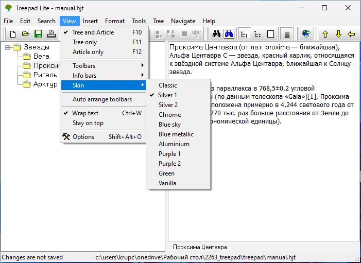Select the Вега tree node
Image resolution: width=361 pixels, height=263 pixels.
click(41, 56)
